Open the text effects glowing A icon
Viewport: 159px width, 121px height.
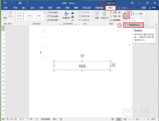[x=73, y=20]
